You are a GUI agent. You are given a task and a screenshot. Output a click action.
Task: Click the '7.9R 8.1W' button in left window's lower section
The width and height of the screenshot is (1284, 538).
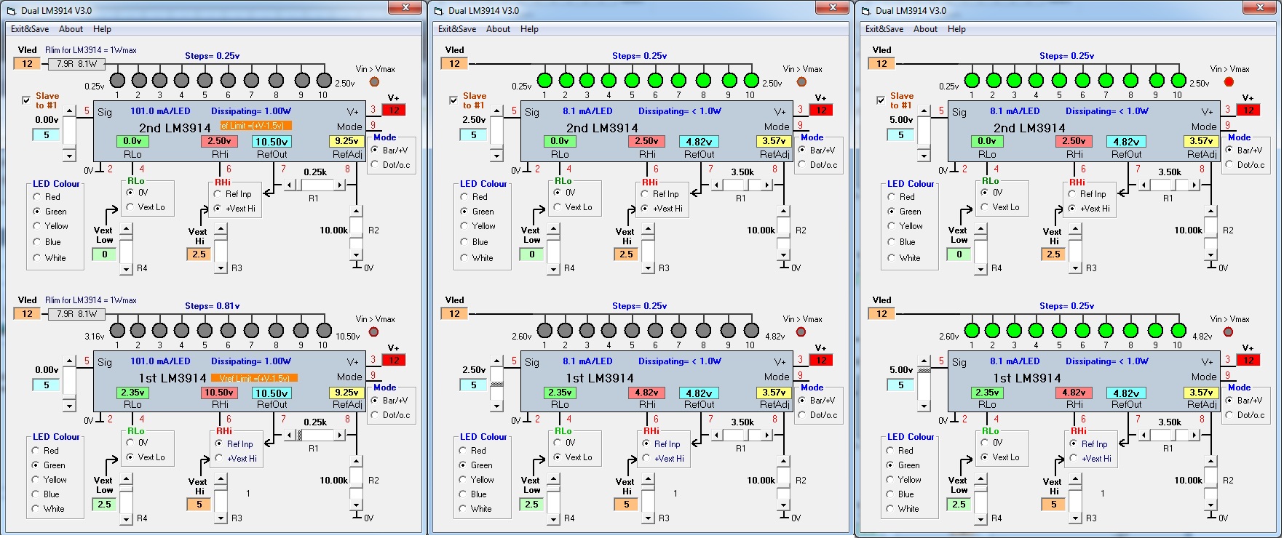[x=76, y=314]
